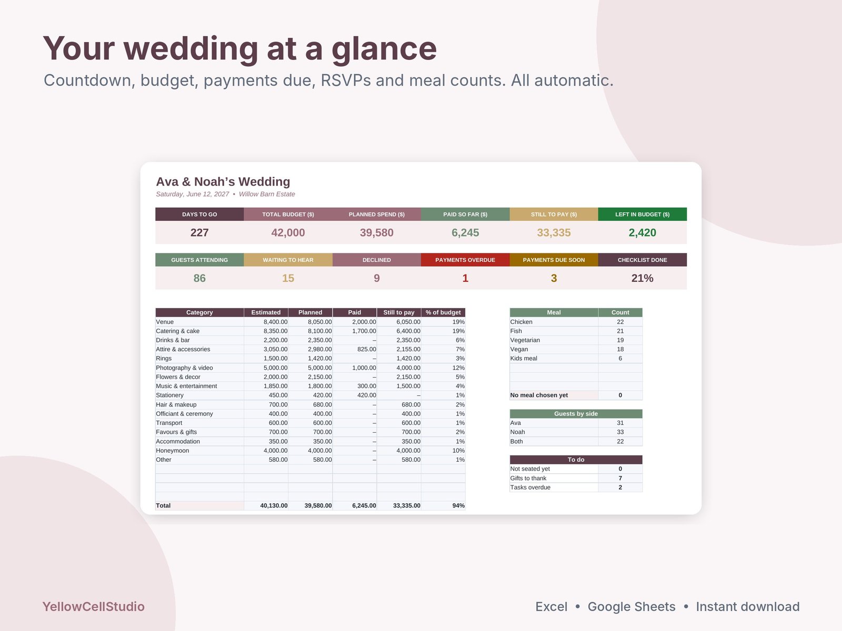Click the Chicken meal row

coord(576,322)
